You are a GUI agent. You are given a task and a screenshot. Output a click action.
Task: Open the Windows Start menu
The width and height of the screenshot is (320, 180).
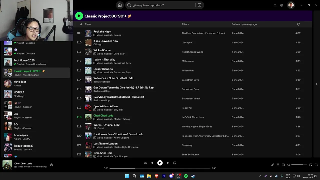[x=127, y=176]
